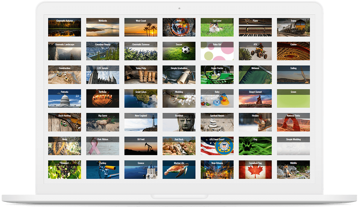Viewport: 359px width, 207px height.
Task: Pick the Trains theme thumbnail
Action: (x=293, y=27)
